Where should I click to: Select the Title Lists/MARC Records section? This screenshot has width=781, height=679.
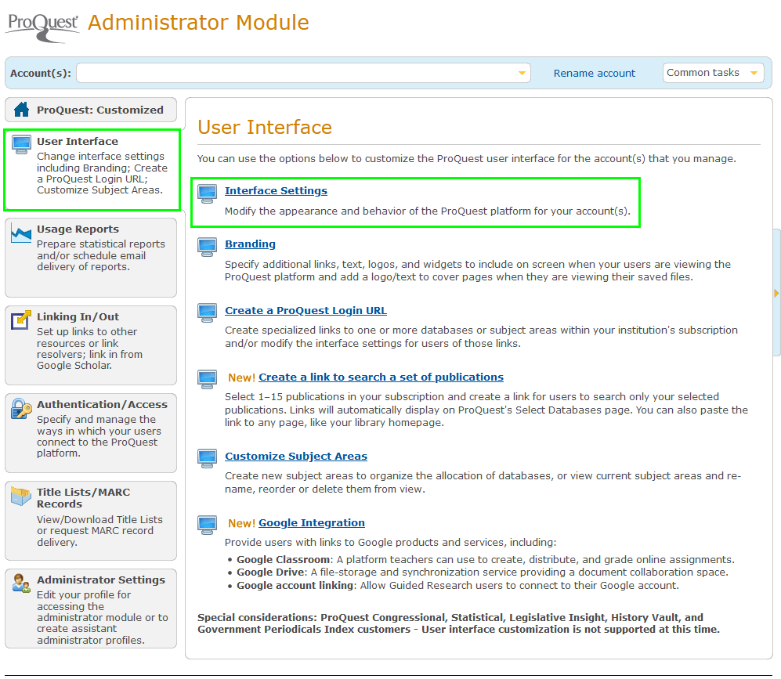91,520
